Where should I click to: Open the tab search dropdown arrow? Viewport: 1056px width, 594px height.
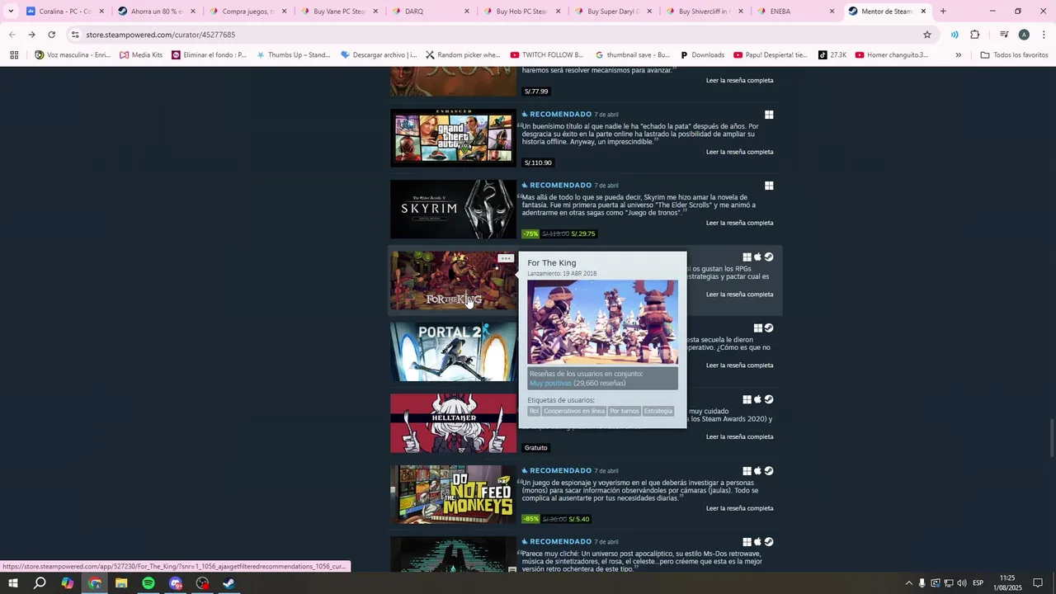tap(11, 12)
